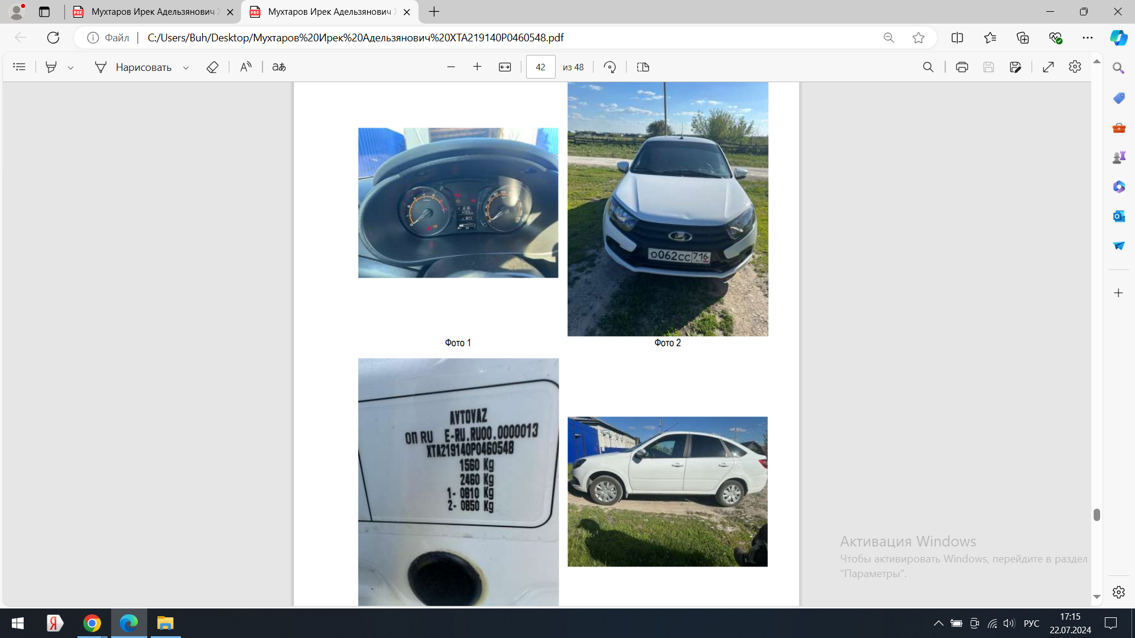Click the Save As icon in PDF toolbar

[1016, 67]
